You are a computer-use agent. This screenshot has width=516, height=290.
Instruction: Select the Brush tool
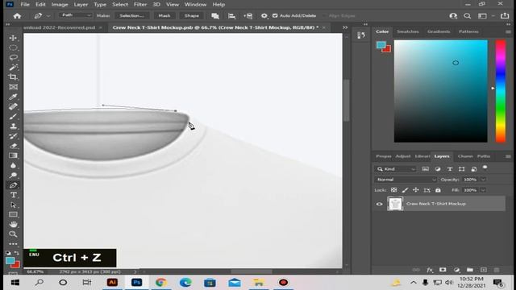[x=13, y=116]
